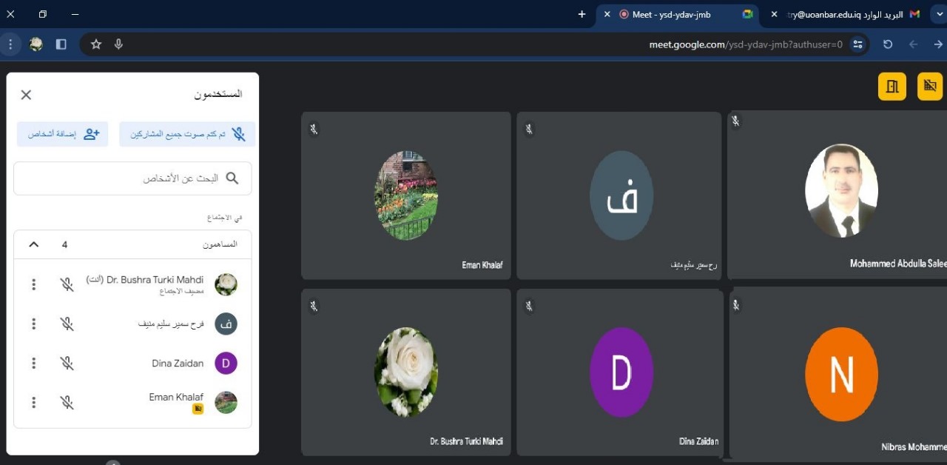Viewport: 947px width, 465px height.
Task: Click Dina Zaidan name in participant list
Action: point(178,363)
